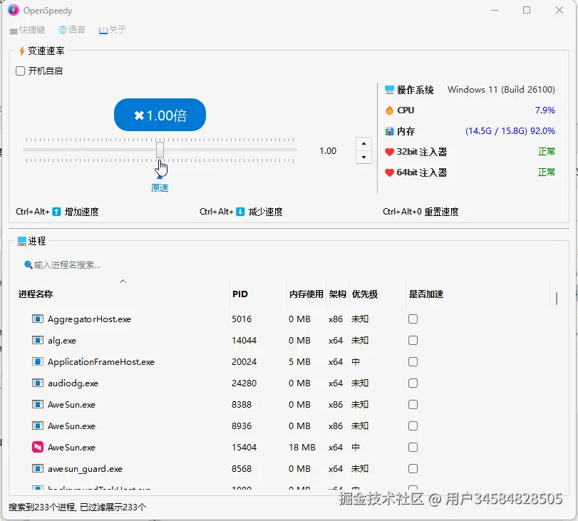Click the audiodg.exe process icon
The width and height of the screenshot is (578, 521).
pyautogui.click(x=38, y=383)
